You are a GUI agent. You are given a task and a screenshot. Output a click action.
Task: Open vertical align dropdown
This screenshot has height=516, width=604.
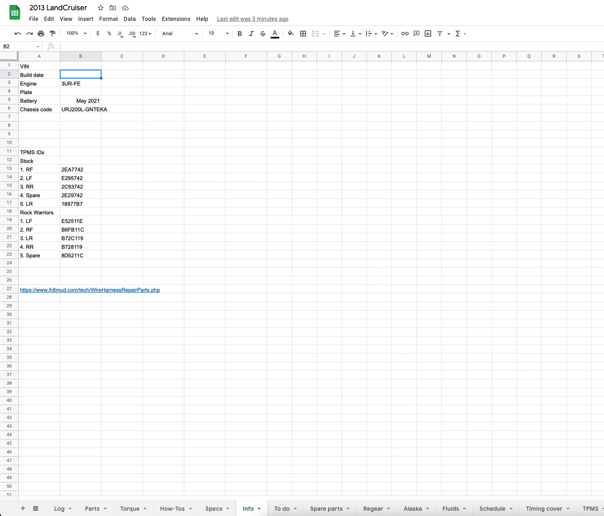(355, 34)
